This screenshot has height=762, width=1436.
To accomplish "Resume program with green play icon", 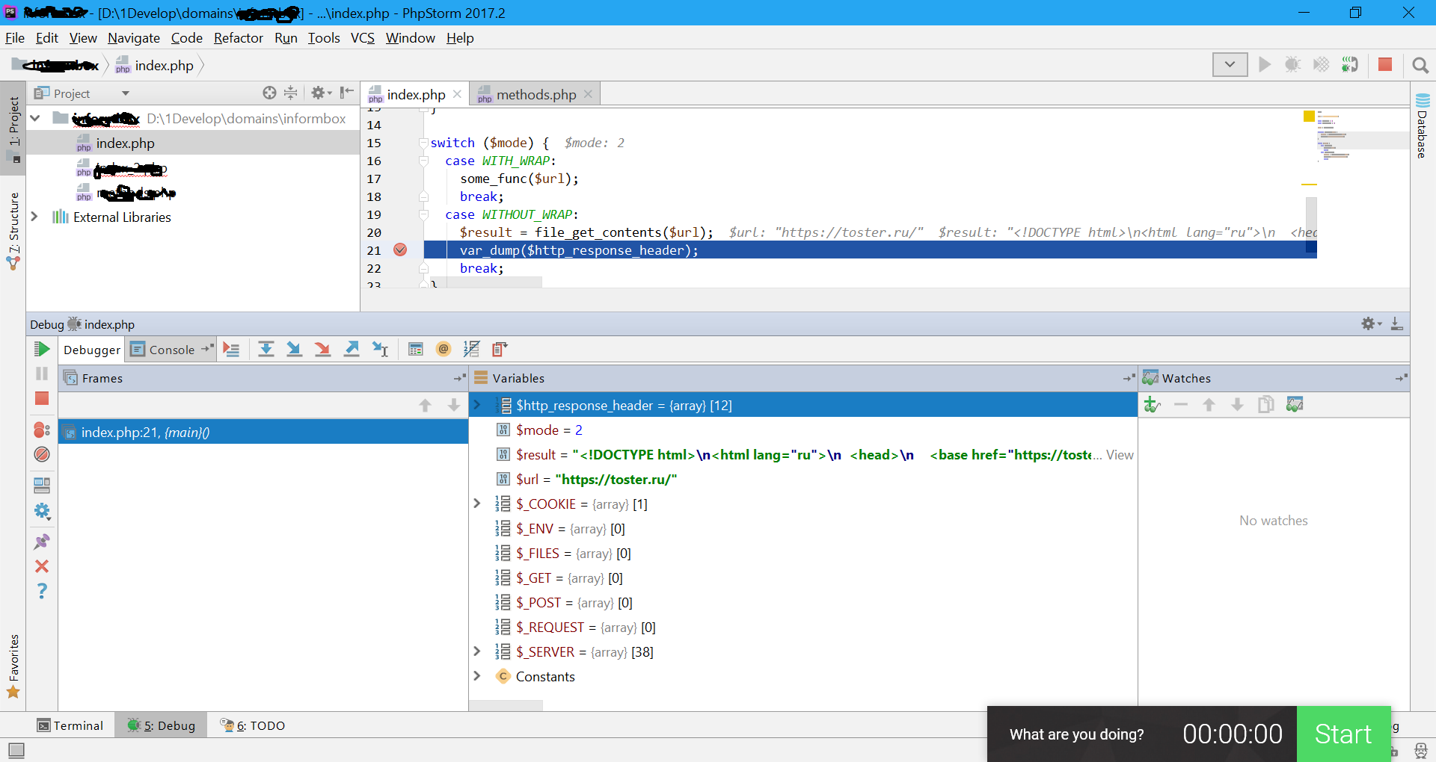I will pos(42,349).
